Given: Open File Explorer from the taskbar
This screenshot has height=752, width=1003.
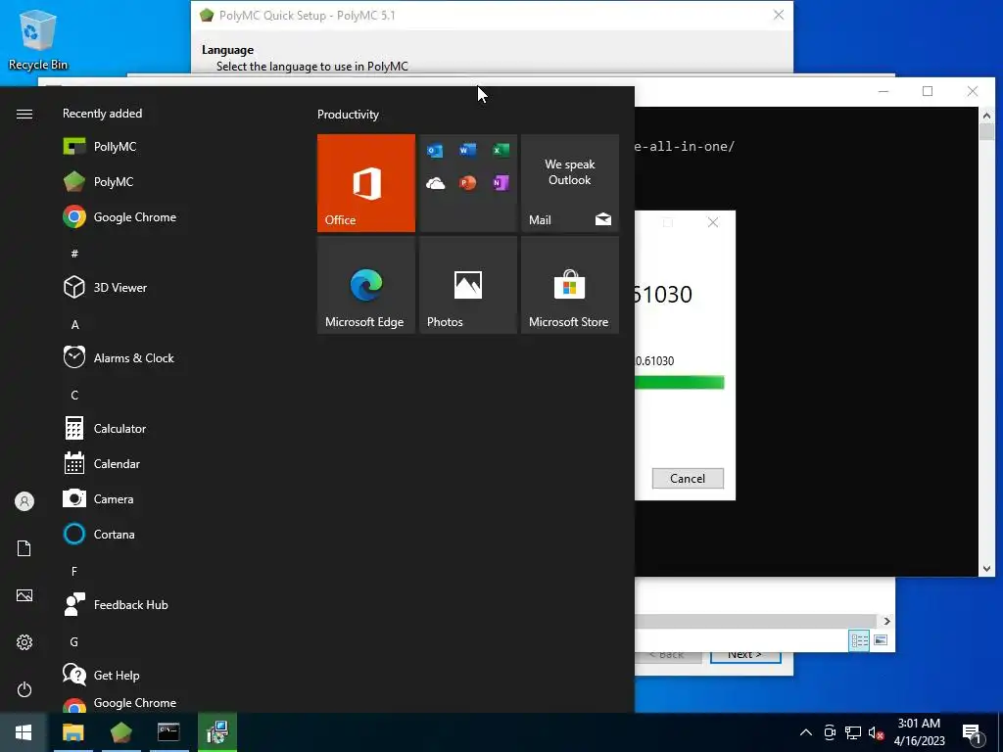Looking at the screenshot, I should 72,732.
